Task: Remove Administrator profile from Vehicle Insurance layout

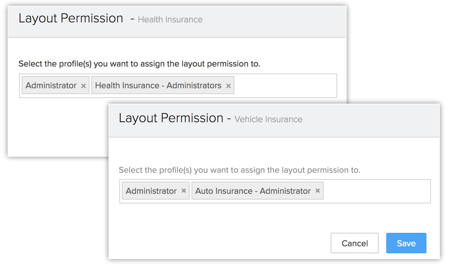Action: pyautogui.click(x=184, y=191)
